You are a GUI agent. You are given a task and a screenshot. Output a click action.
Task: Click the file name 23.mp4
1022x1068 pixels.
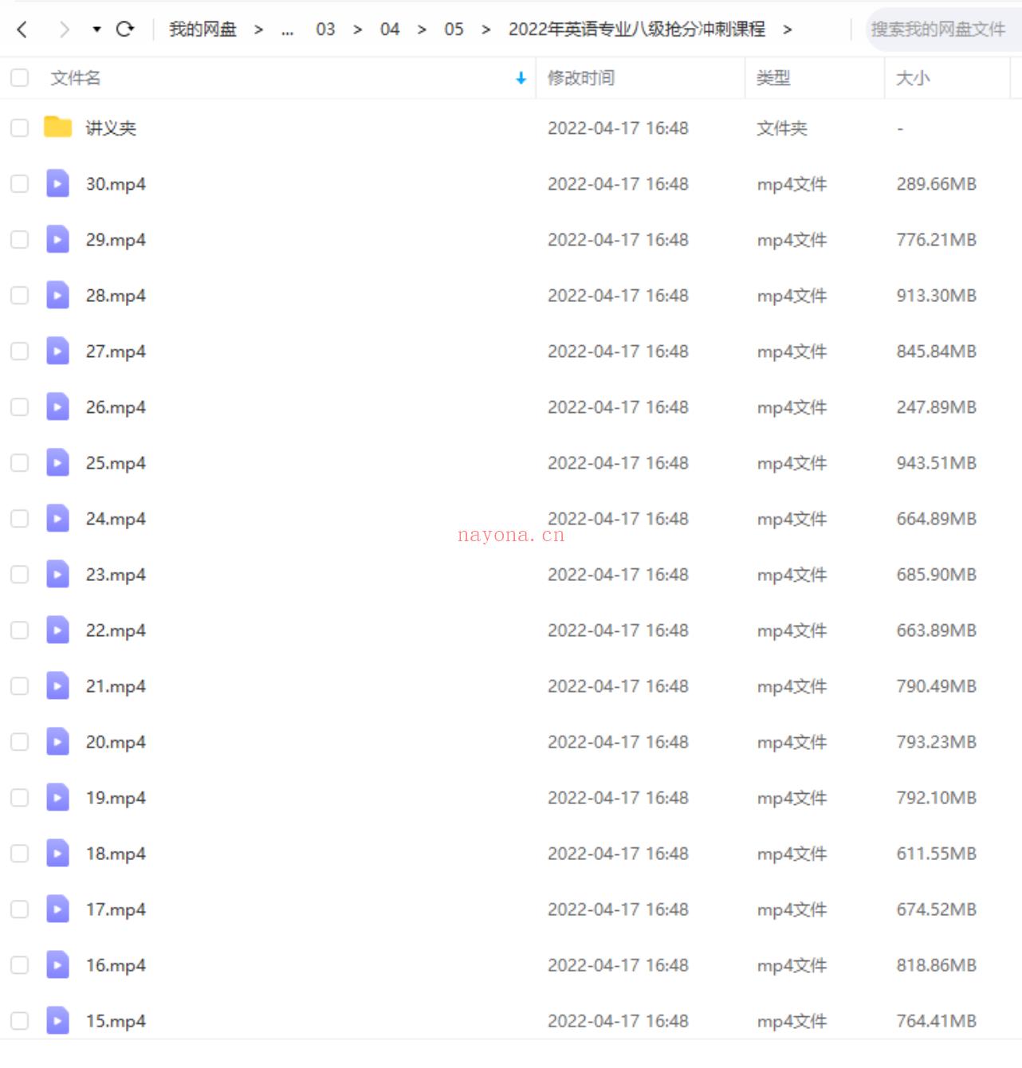[x=116, y=575]
